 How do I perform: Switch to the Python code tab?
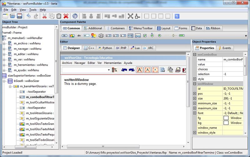tap(105, 48)
